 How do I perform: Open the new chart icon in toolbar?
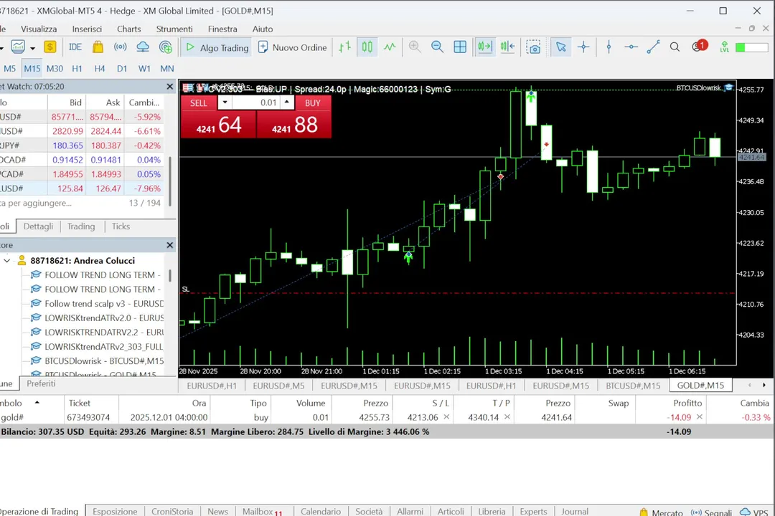pyautogui.click(x=18, y=47)
